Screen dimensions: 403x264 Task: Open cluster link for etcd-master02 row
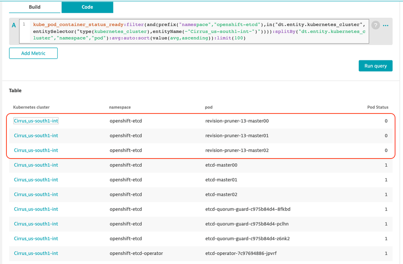tap(36, 194)
